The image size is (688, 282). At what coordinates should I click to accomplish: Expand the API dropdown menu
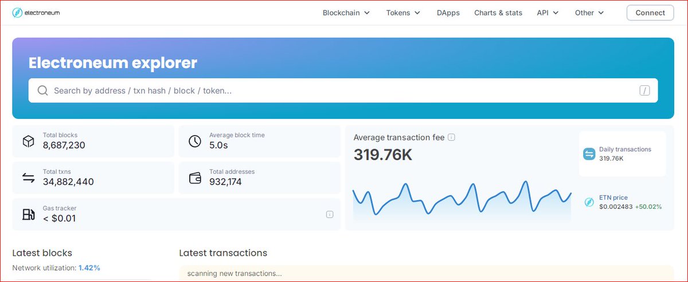click(x=548, y=13)
